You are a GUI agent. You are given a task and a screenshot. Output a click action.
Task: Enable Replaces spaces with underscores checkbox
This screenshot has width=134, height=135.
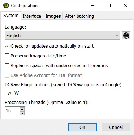click(x=7, y=66)
